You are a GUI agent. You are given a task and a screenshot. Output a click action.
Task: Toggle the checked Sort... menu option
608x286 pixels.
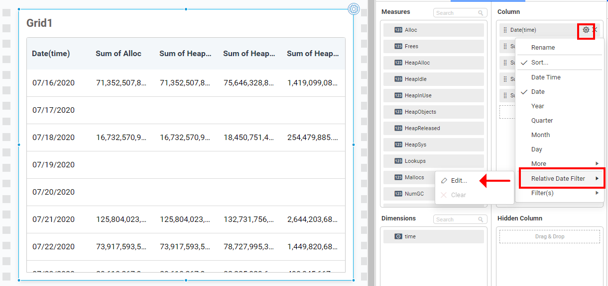click(x=539, y=63)
